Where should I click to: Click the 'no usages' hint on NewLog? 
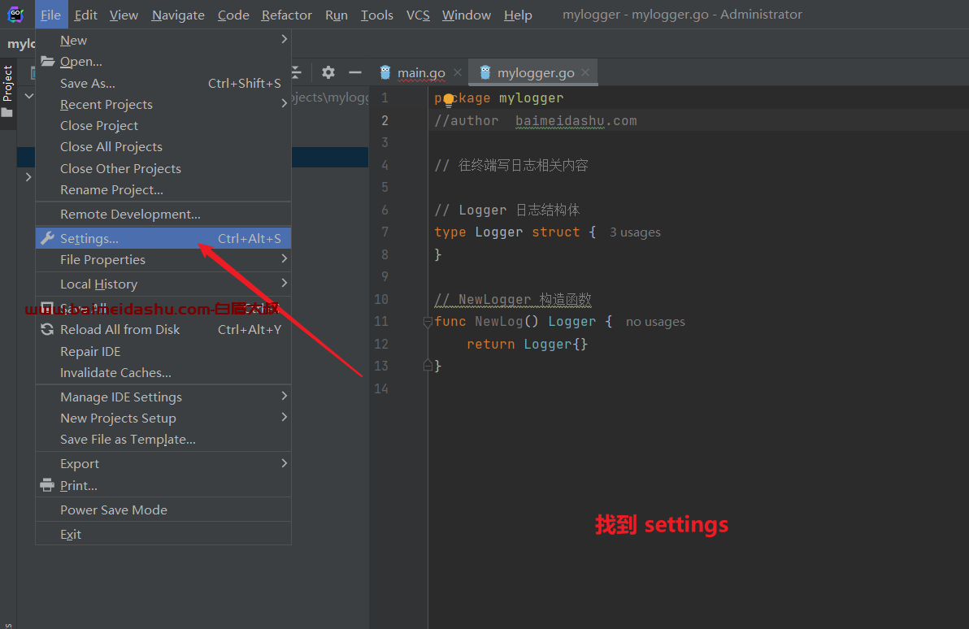655,322
